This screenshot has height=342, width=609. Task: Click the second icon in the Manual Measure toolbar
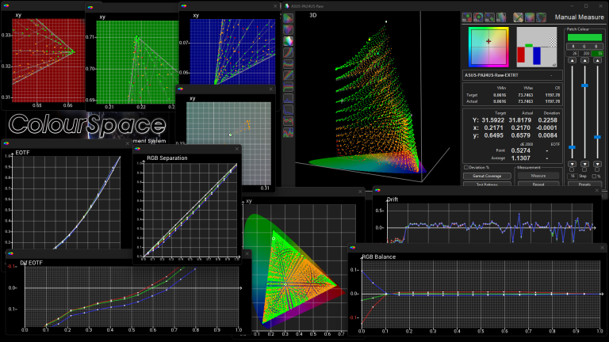pos(479,17)
